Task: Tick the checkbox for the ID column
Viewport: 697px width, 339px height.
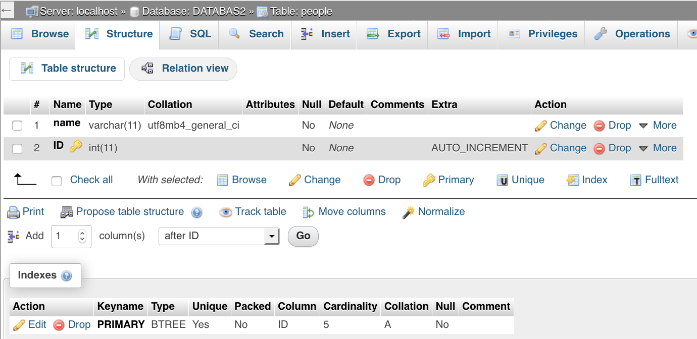Action: 17,149
